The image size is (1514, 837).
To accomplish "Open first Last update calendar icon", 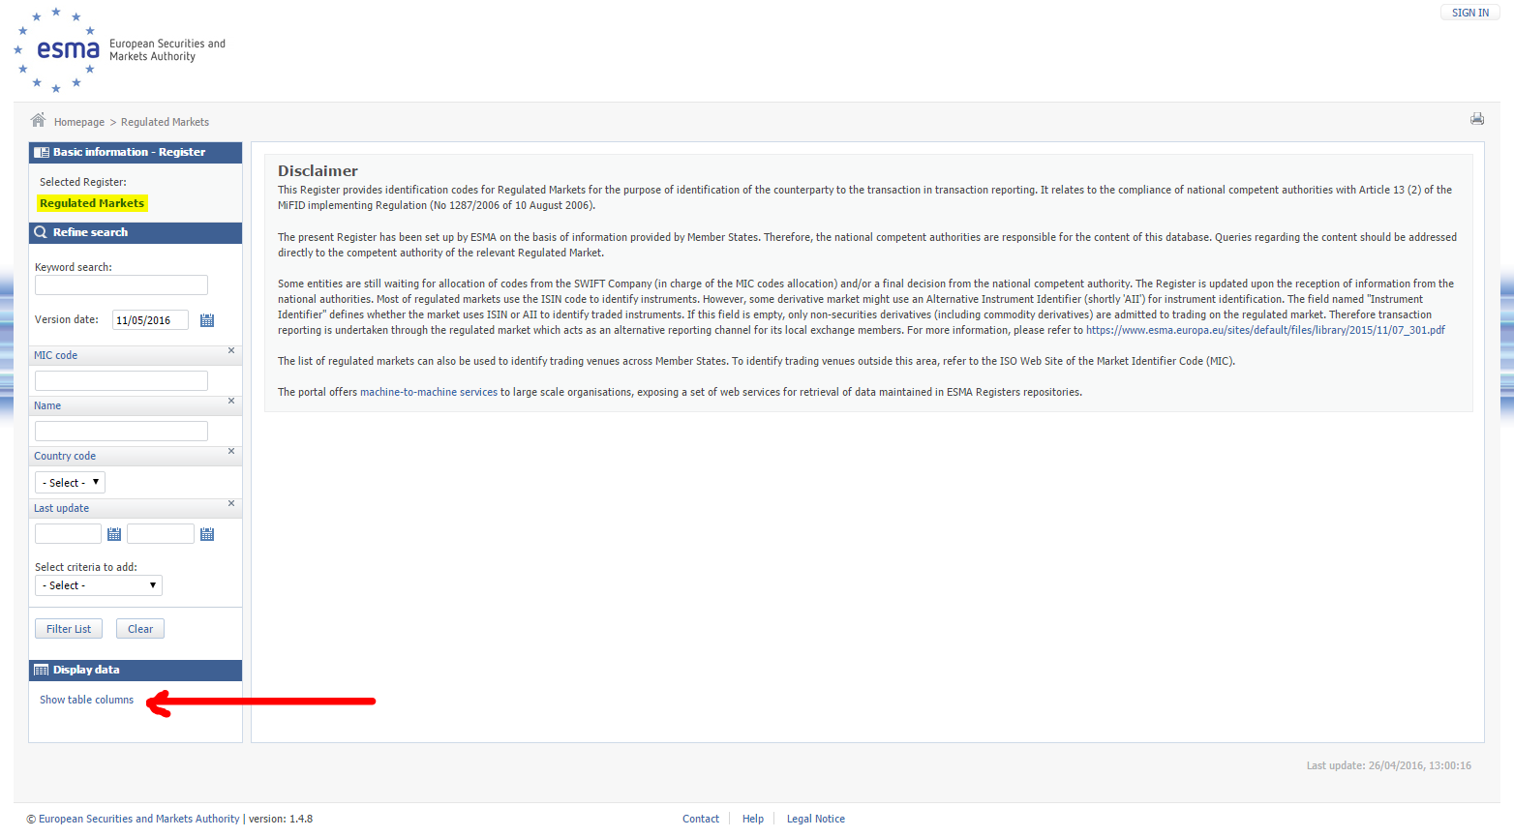I will tap(114, 534).
